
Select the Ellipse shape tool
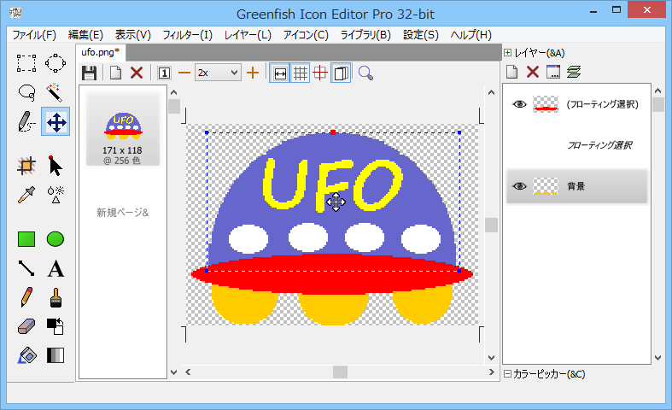(56, 239)
